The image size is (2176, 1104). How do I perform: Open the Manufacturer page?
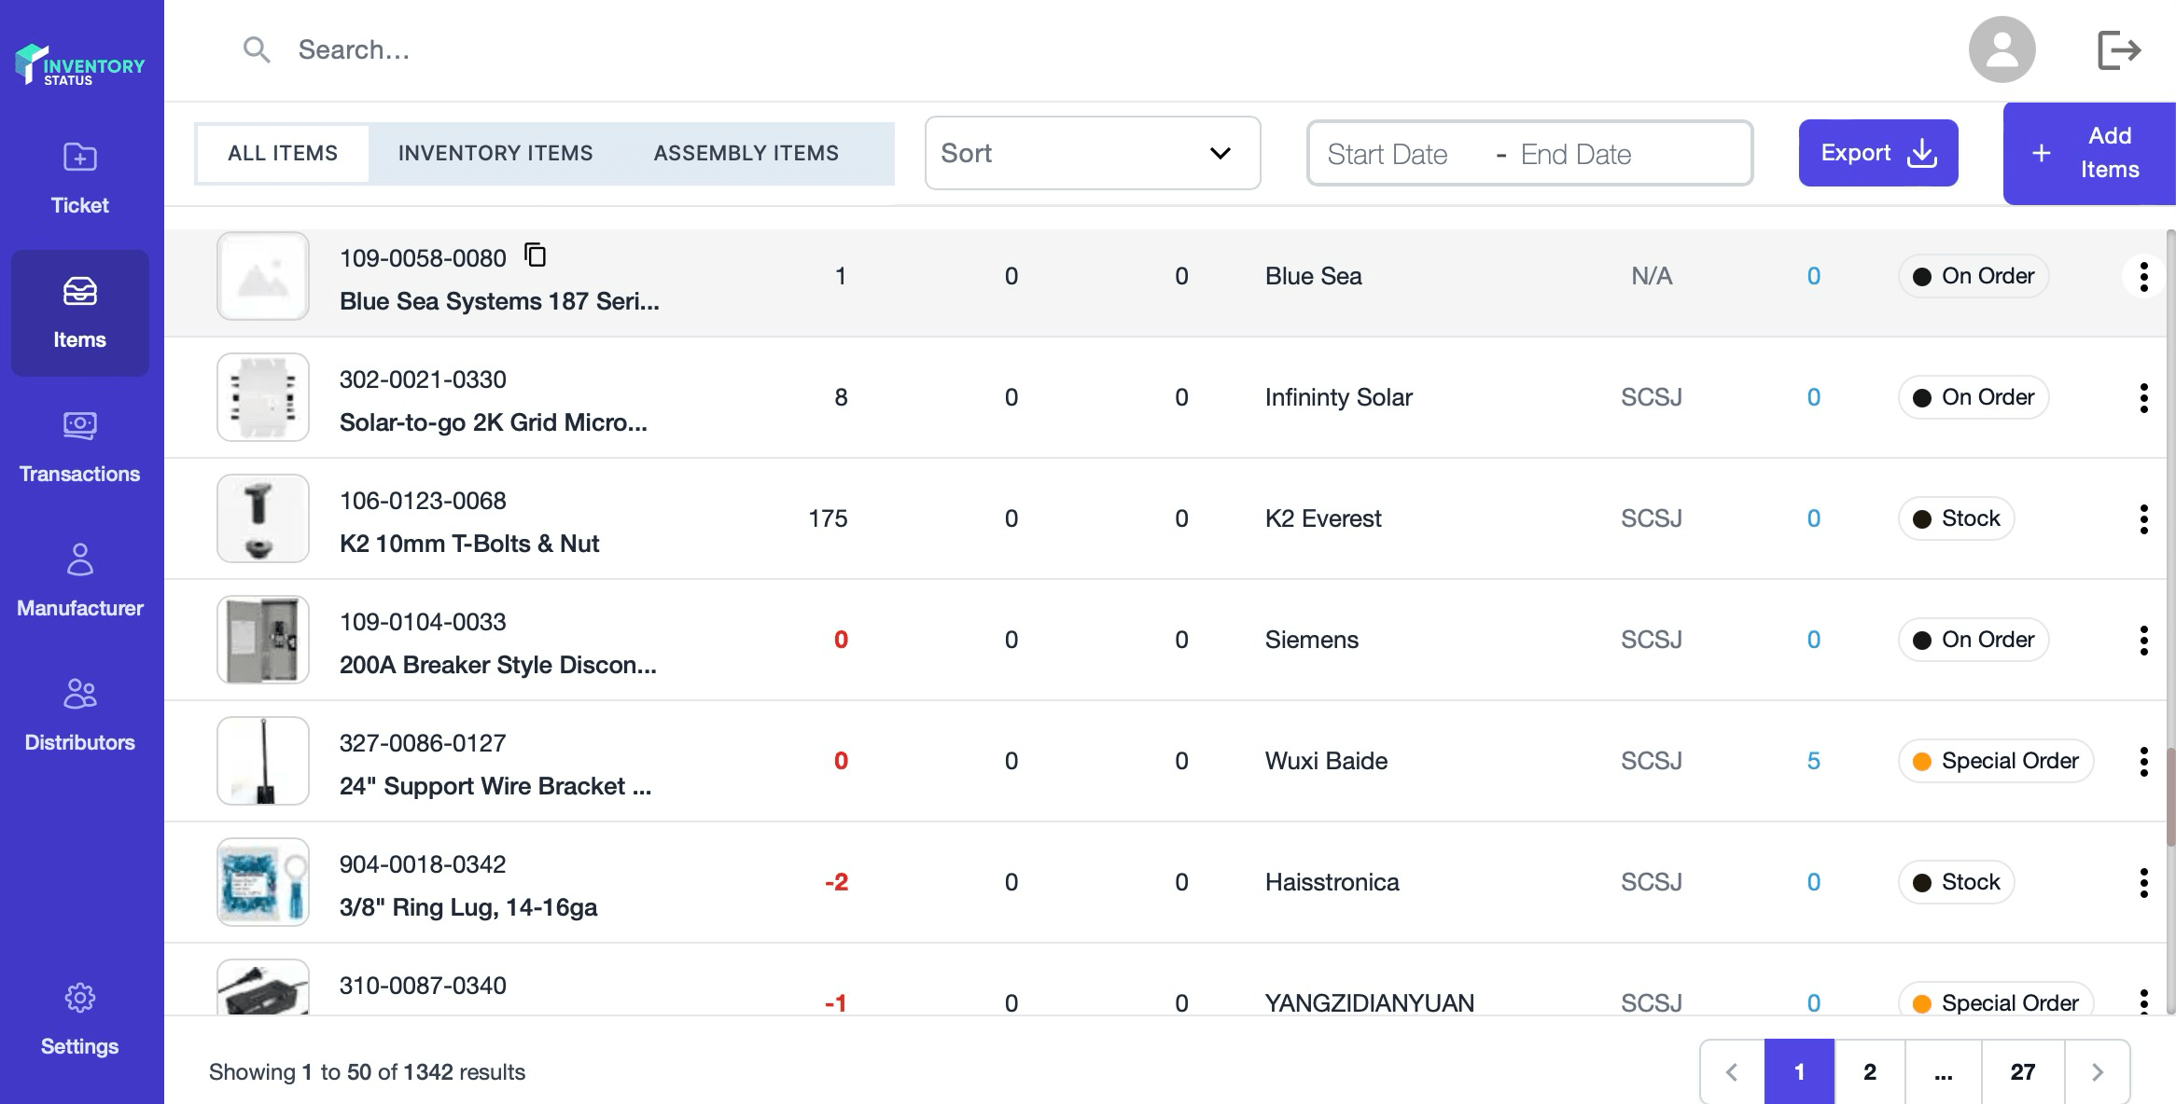[79, 581]
